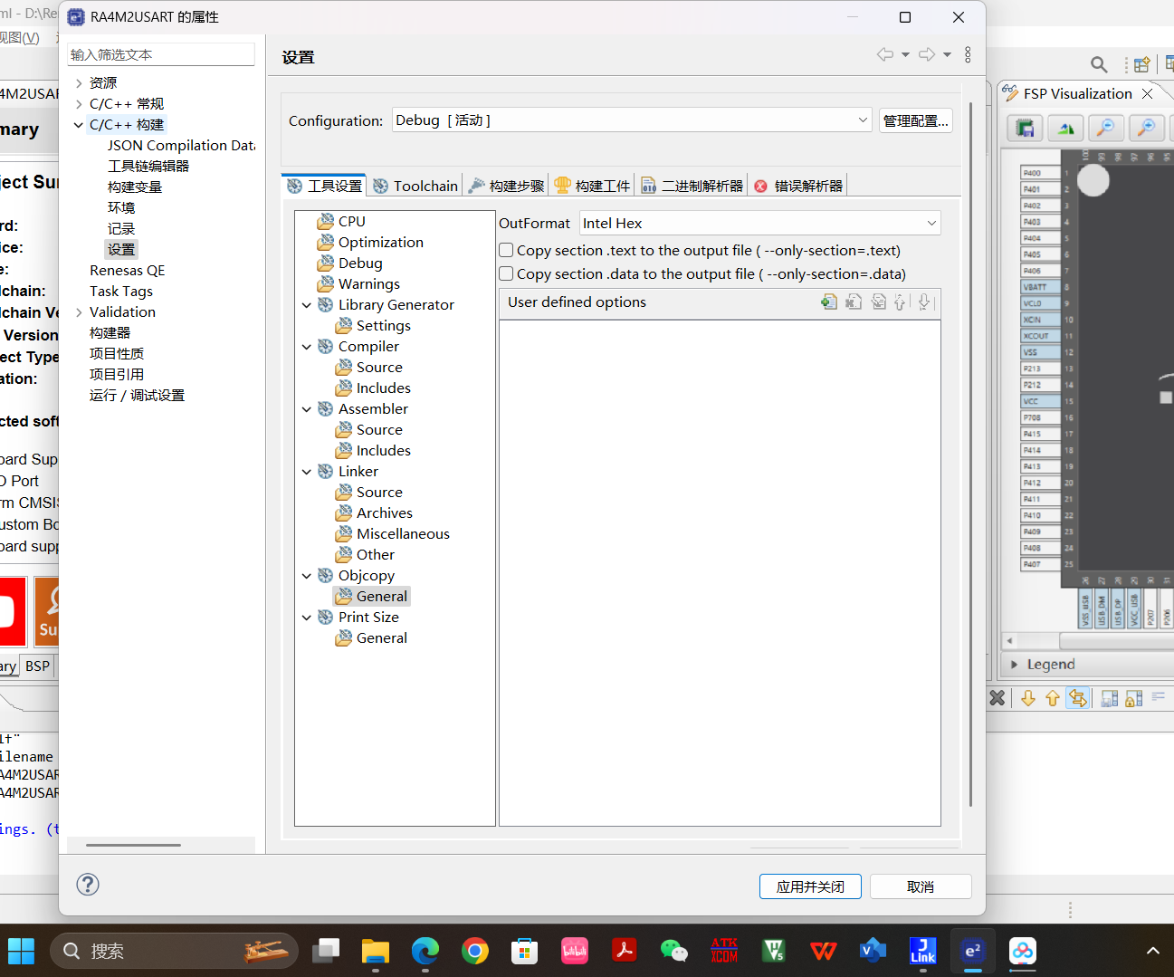
Task: Switch to the 构建步骤 tab
Action: (x=507, y=186)
